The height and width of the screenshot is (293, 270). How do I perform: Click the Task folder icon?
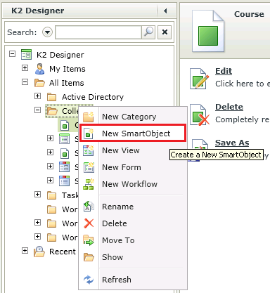(52, 195)
